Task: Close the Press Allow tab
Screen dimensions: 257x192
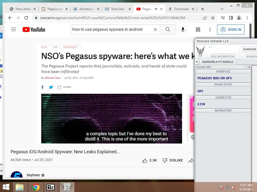Action: coord(35,9)
